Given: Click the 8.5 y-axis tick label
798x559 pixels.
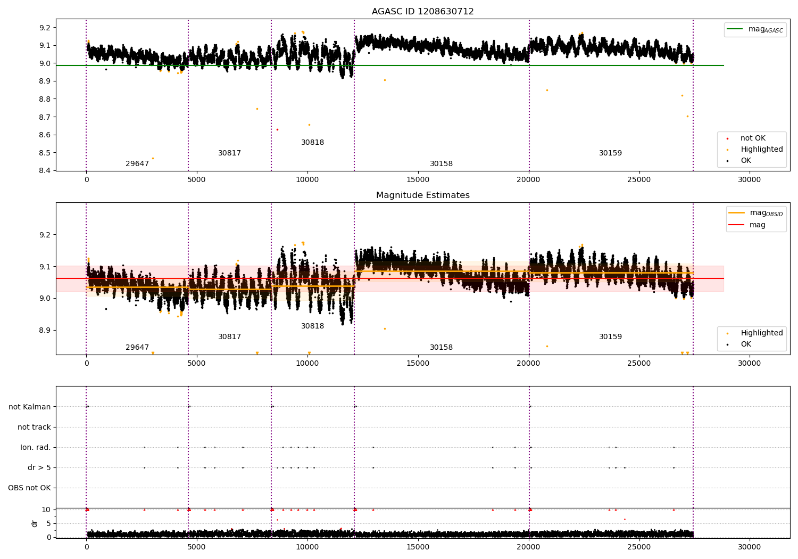Looking at the screenshot, I should 45,153.
